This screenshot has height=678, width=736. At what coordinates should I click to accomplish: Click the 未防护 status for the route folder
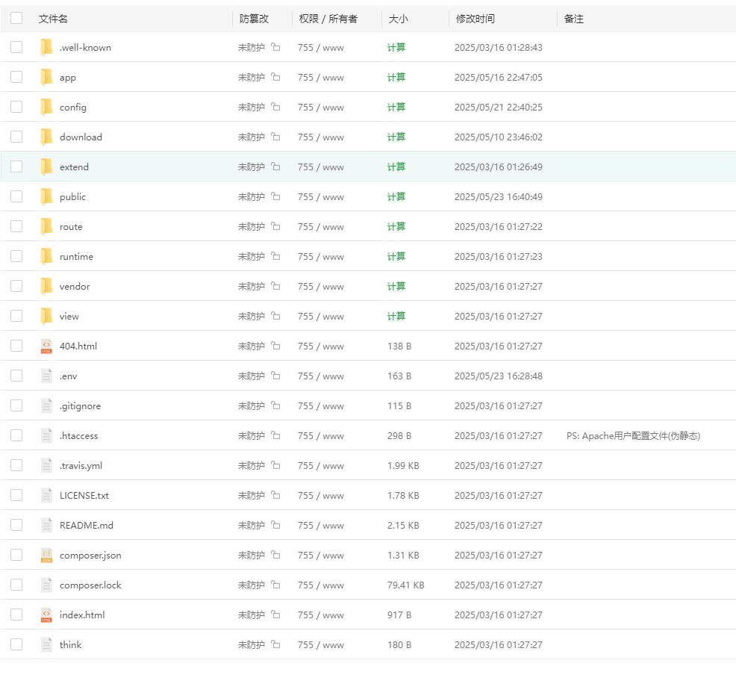[x=251, y=226]
